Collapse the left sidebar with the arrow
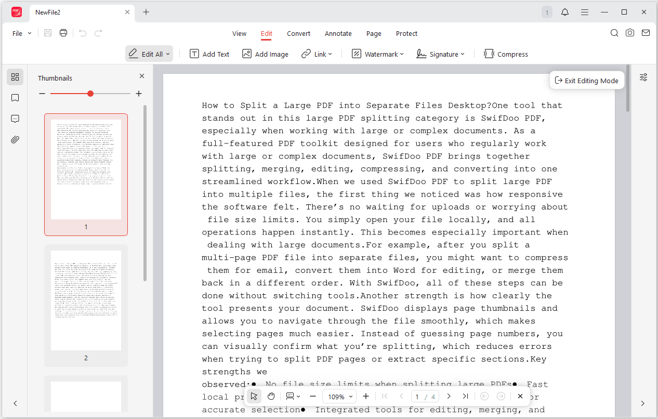658x419 pixels. pyautogui.click(x=15, y=403)
